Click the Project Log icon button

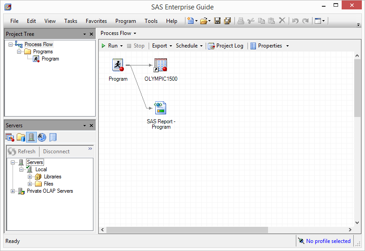[x=225, y=46]
